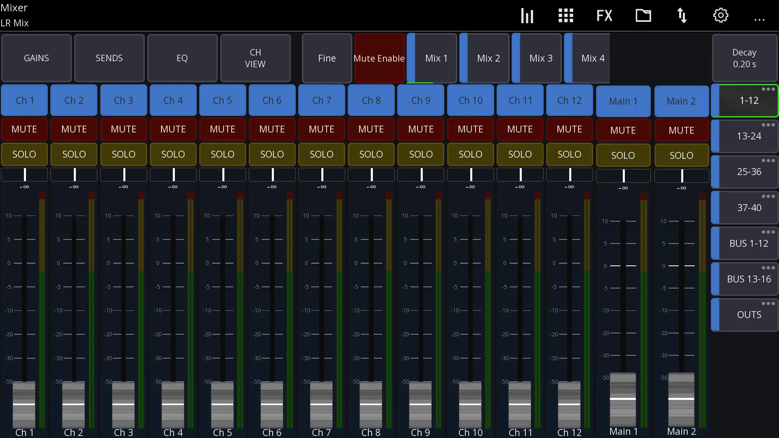779x438 pixels.
Task: Solo channel Ch 7
Action: pyautogui.click(x=322, y=154)
